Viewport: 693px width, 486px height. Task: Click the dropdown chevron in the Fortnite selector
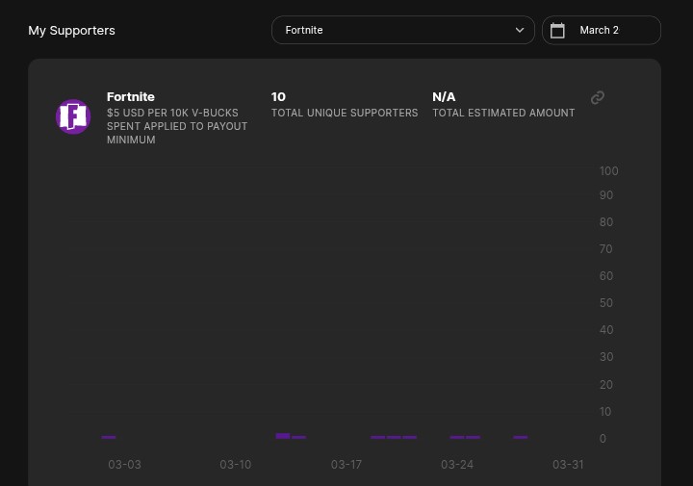tap(520, 30)
